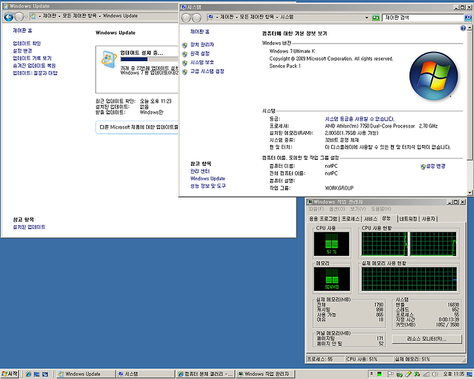
Task: Launch Internet Explorer from quick launch
Action: (28, 374)
